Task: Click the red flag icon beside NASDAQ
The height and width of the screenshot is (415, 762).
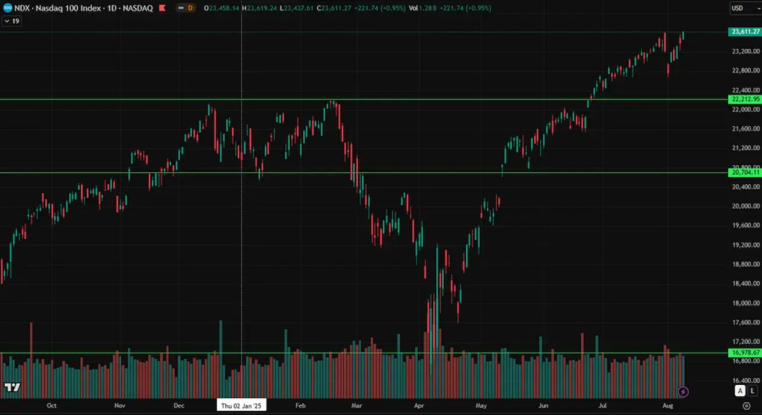Action: [x=162, y=8]
